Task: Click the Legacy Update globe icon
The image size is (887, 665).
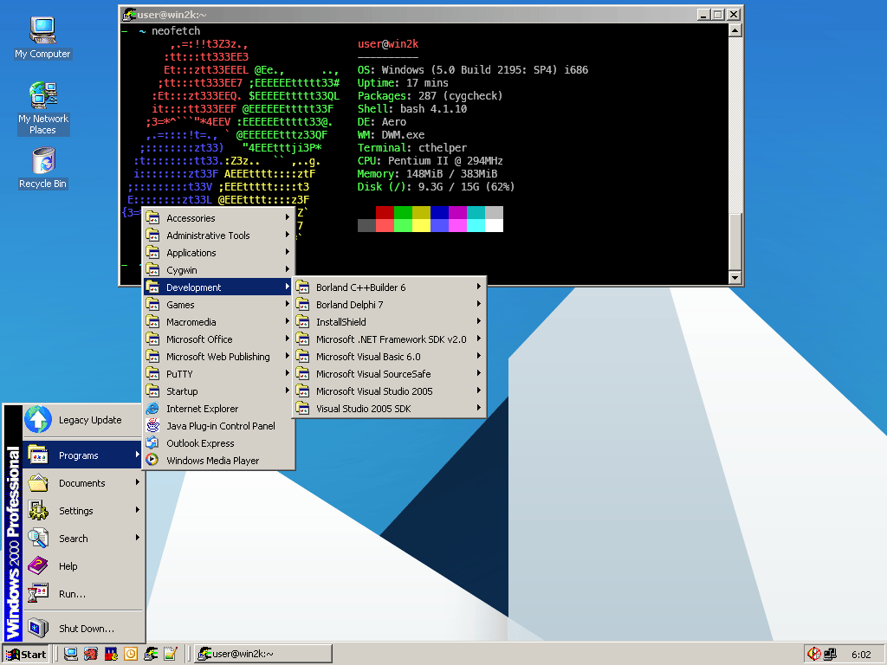Action: [38, 420]
